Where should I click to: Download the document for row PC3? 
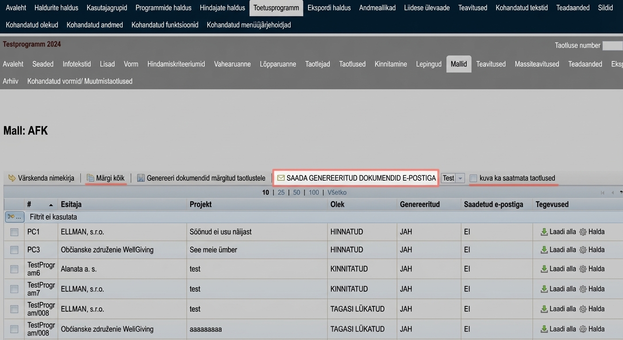558,250
